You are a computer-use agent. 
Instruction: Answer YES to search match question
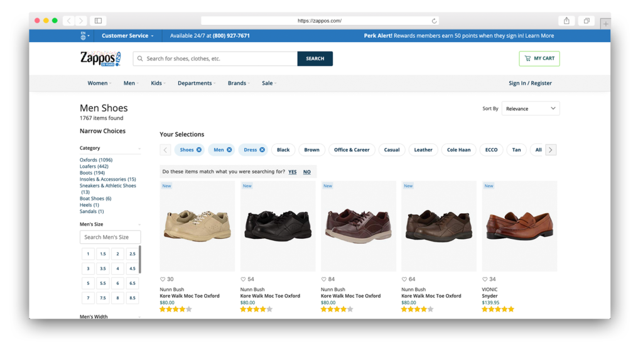tap(293, 172)
